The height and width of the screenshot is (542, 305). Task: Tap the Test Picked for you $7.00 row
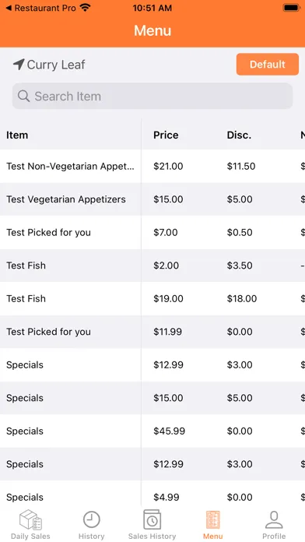[152, 232]
